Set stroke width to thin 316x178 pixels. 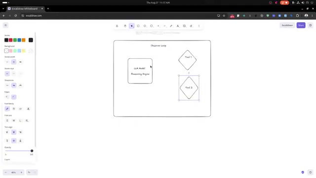(x=7, y=62)
